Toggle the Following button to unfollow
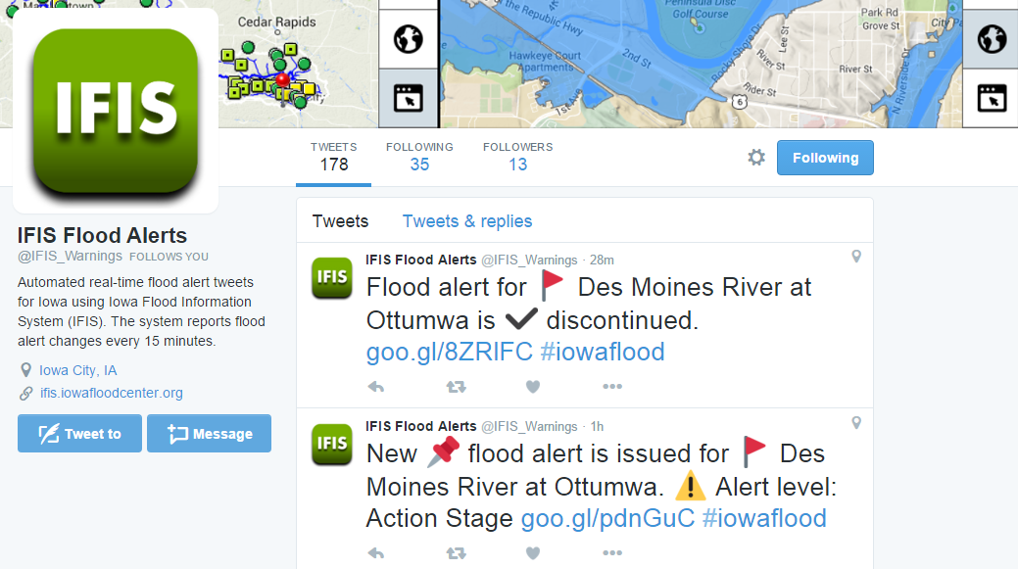1018x569 pixels. click(825, 158)
